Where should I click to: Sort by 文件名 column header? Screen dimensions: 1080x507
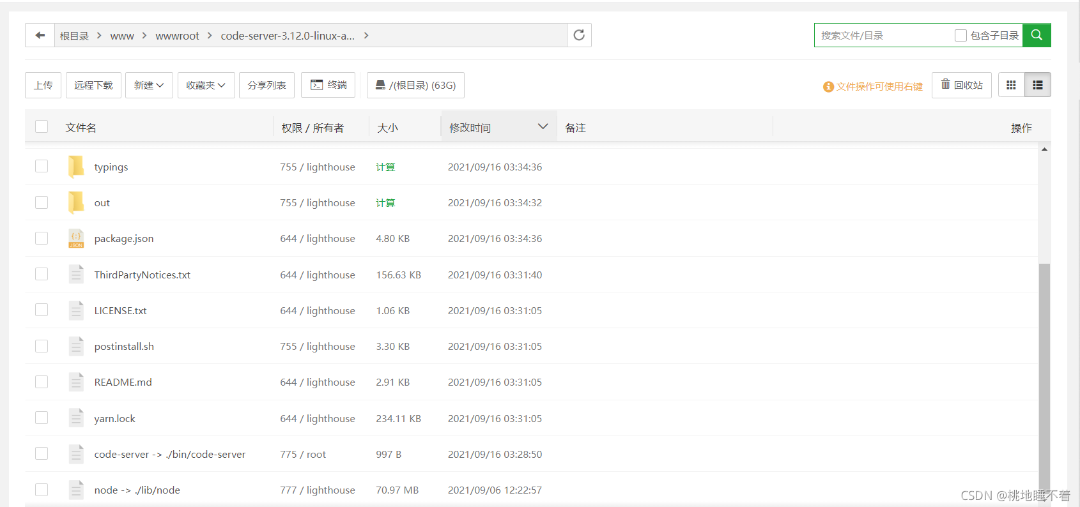[x=81, y=128]
